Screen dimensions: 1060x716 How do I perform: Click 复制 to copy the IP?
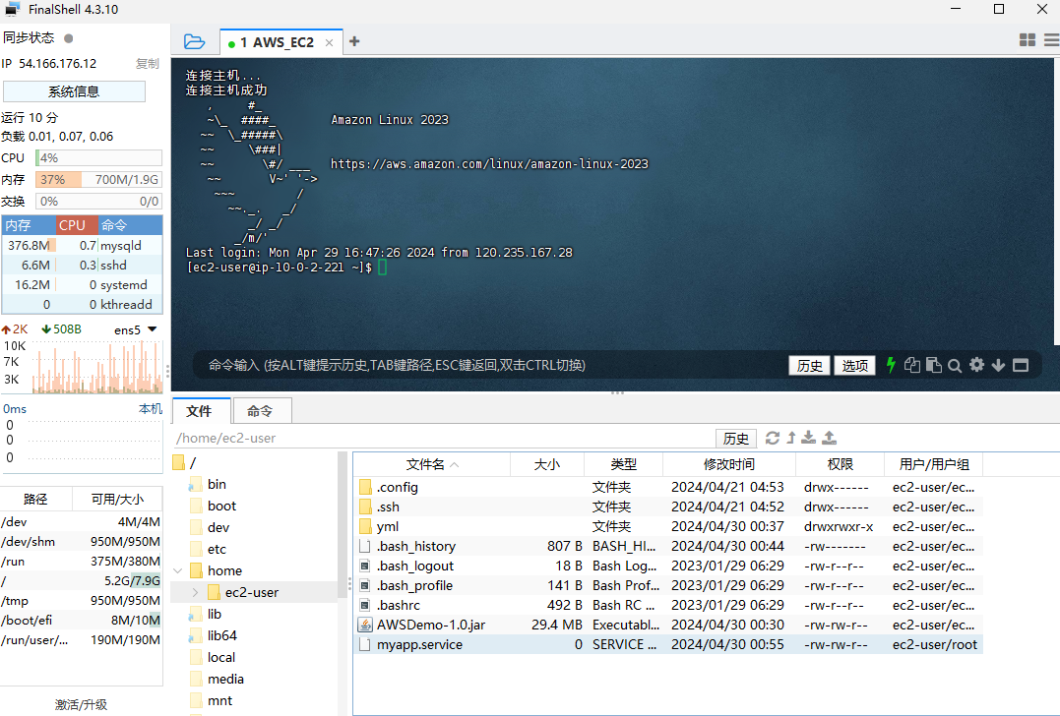(148, 64)
